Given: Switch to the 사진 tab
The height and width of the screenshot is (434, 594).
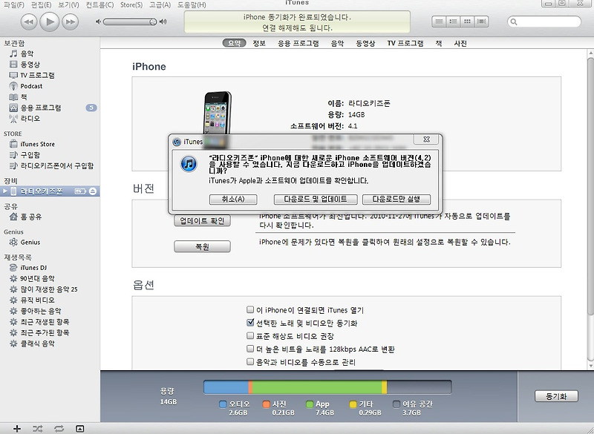Looking at the screenshot, I should click(460, 43).
